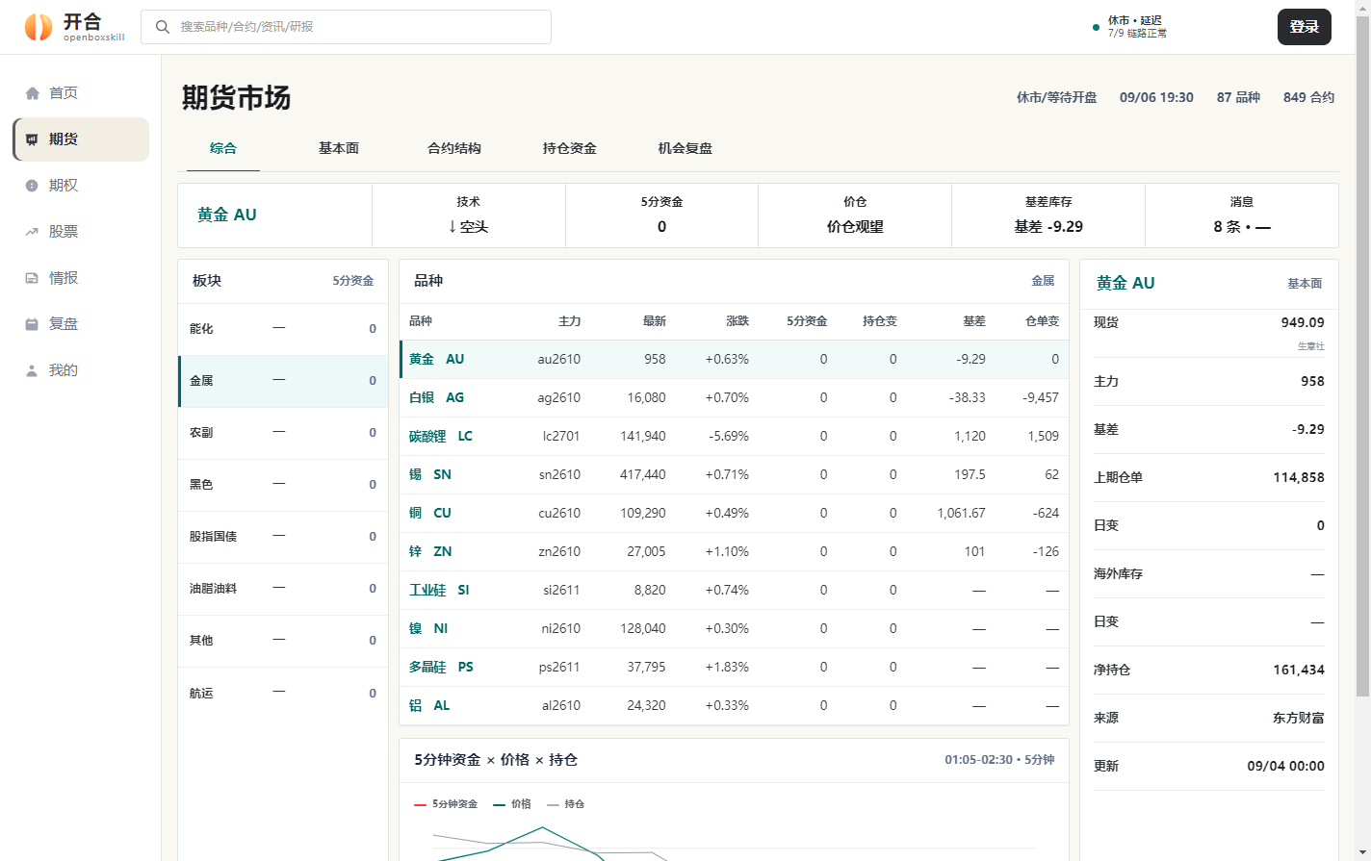Open the 碳酸锂 LC product link
Viewport: 1371px width, 861px height.
click(x=441, y=436)
